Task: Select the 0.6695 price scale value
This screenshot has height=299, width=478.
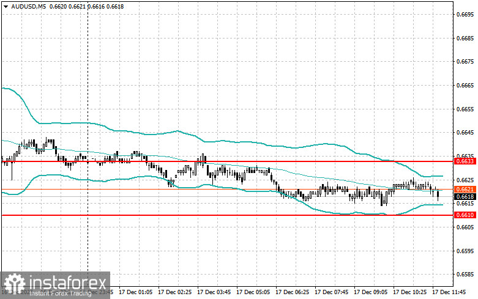Action: click(465, 14)
